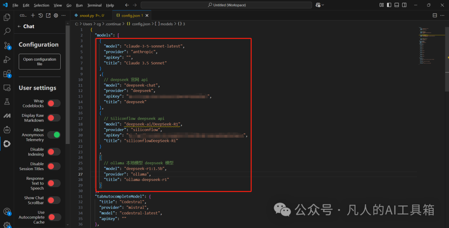This screenshot has width=449, height=228.
Task: Click the Continue panel scrollbar
Action: (x=68, y=84)
